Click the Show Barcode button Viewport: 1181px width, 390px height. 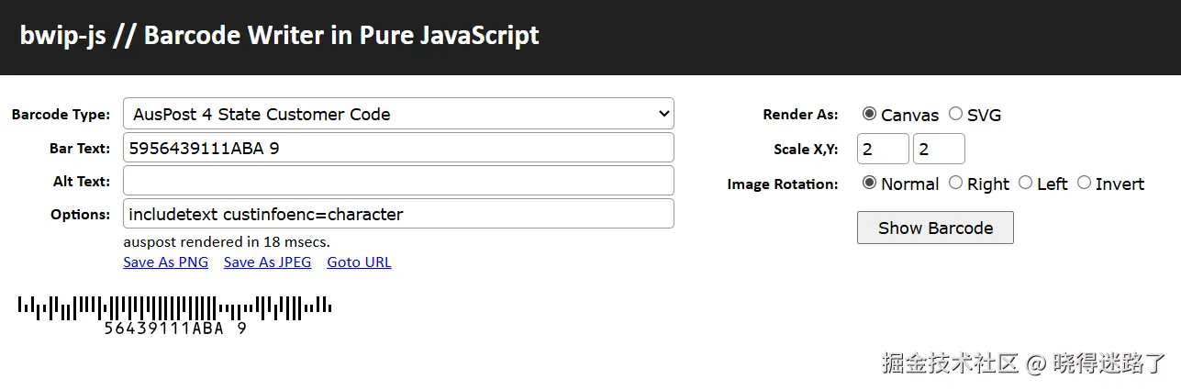click(935, 228)
